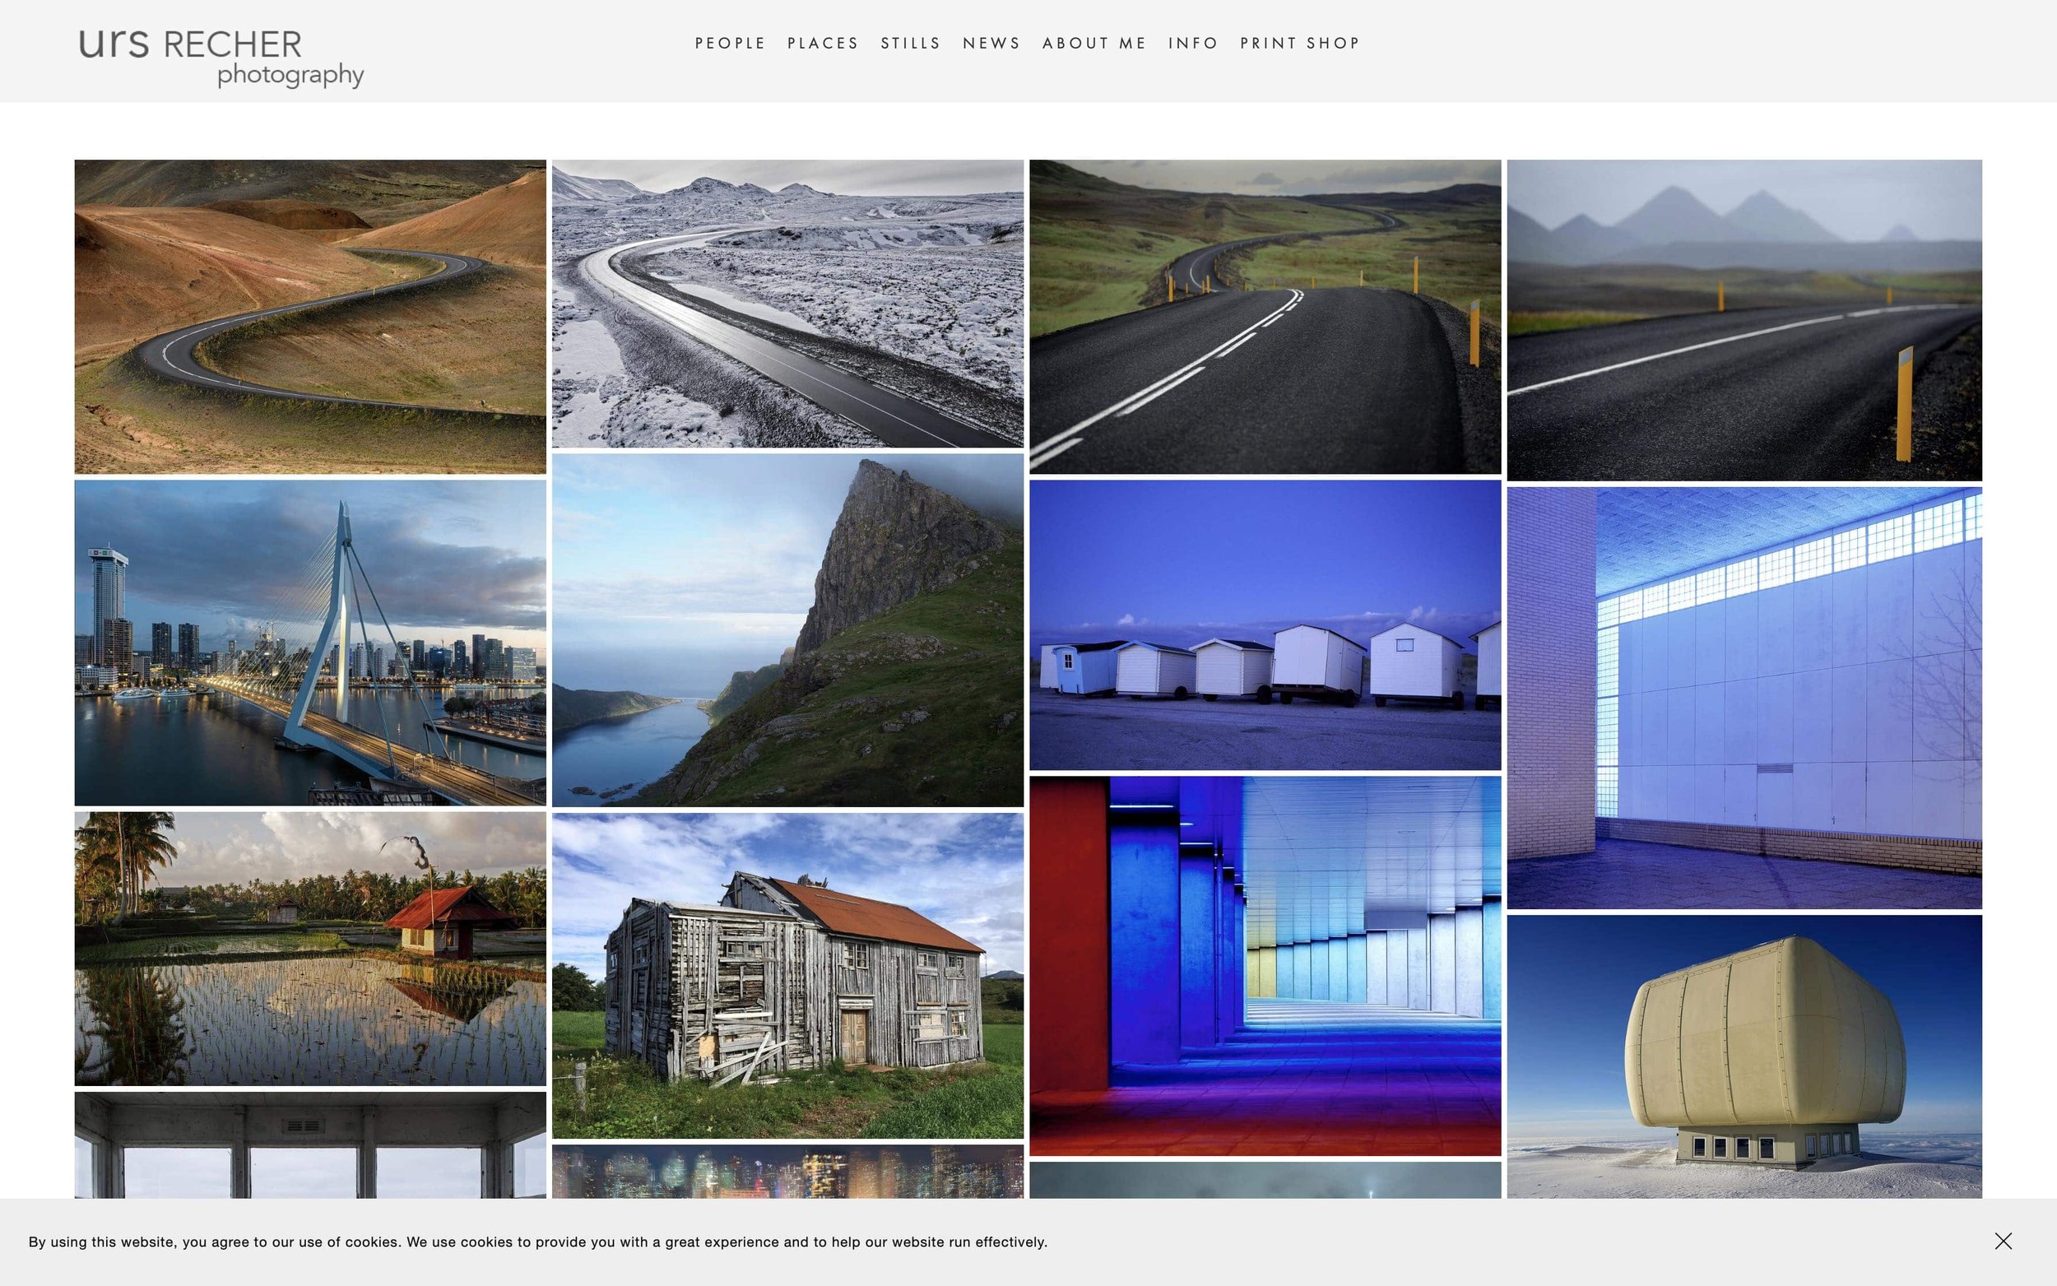Go to STILLS gallery

point(910,44)
